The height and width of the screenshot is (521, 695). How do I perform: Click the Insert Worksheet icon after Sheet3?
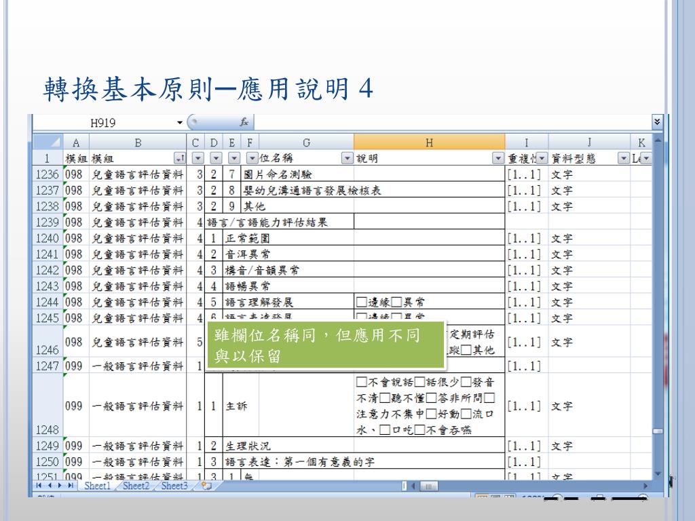click(x=206, y=486)
